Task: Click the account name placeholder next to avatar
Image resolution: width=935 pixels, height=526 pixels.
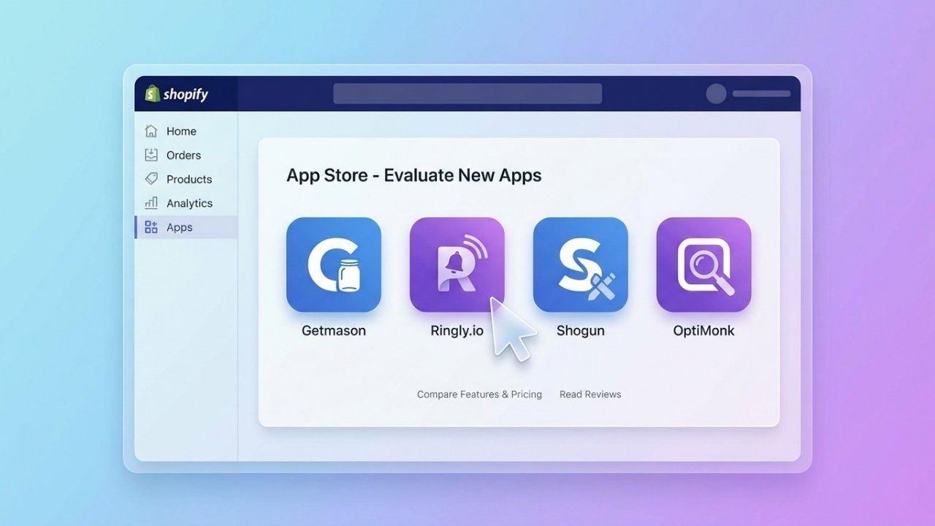Action: coord(761,94)
